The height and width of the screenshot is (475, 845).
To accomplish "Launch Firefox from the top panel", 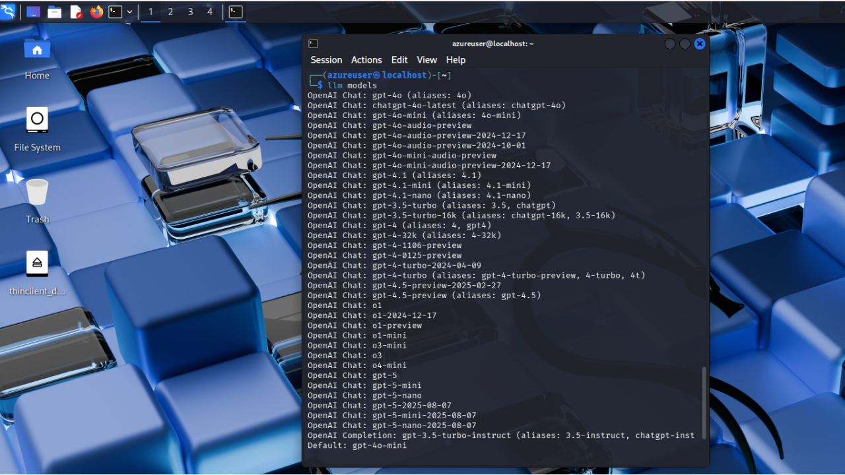I will tap(96, 12).
